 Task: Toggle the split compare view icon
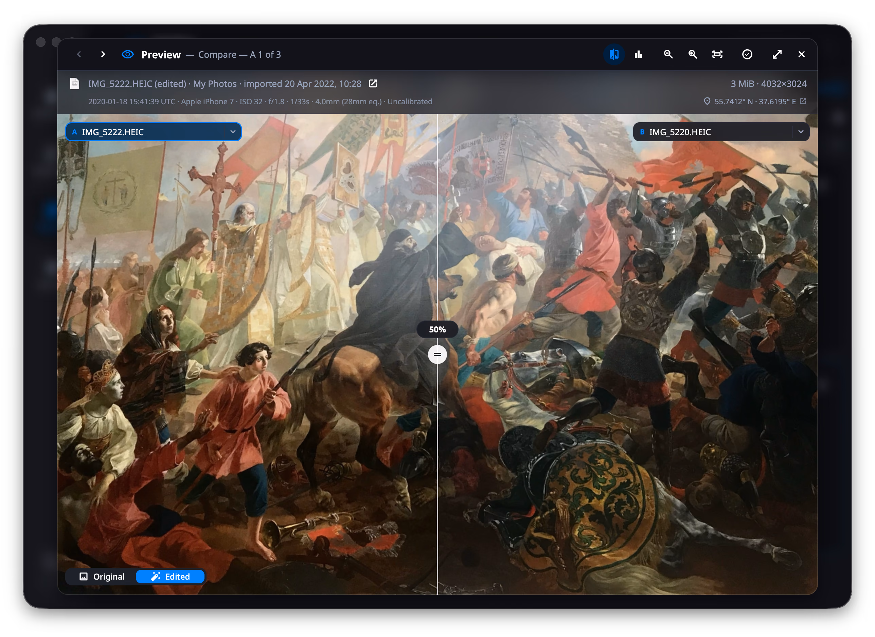click(x=614, y=54)
